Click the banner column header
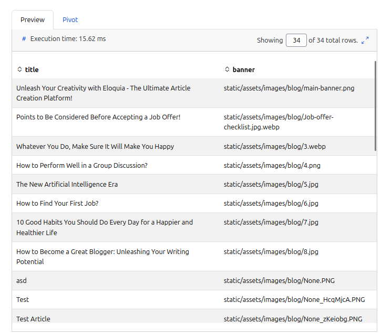The height and width of the screenshot is (334, 382). click(244, 69)
